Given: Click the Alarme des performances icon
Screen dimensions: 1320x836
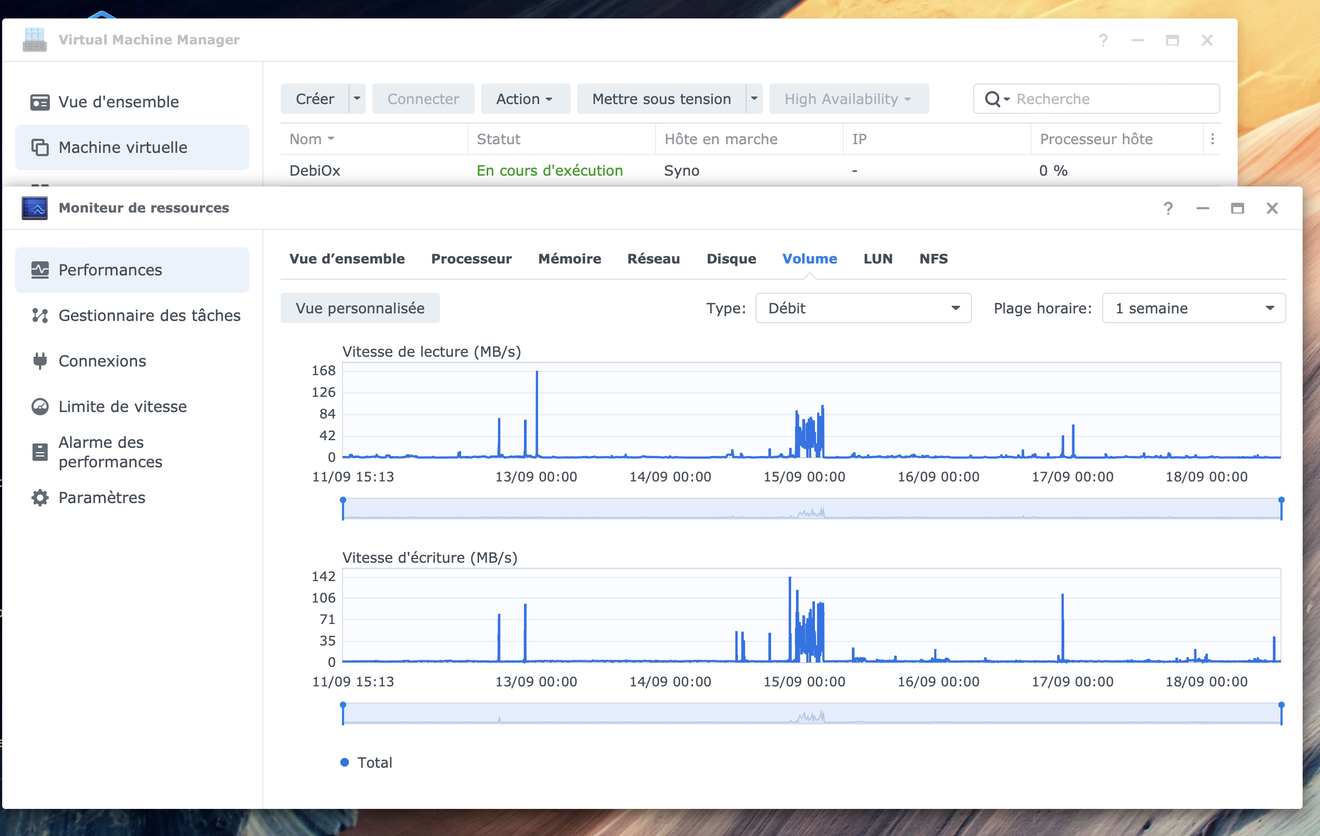Looking at the screenshot, I should pos(40,452).
